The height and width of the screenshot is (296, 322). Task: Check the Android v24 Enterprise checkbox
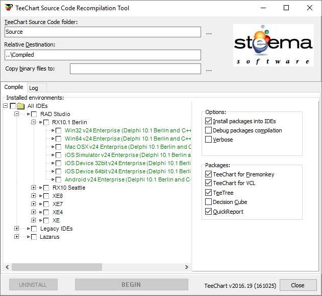coord(58,179)
